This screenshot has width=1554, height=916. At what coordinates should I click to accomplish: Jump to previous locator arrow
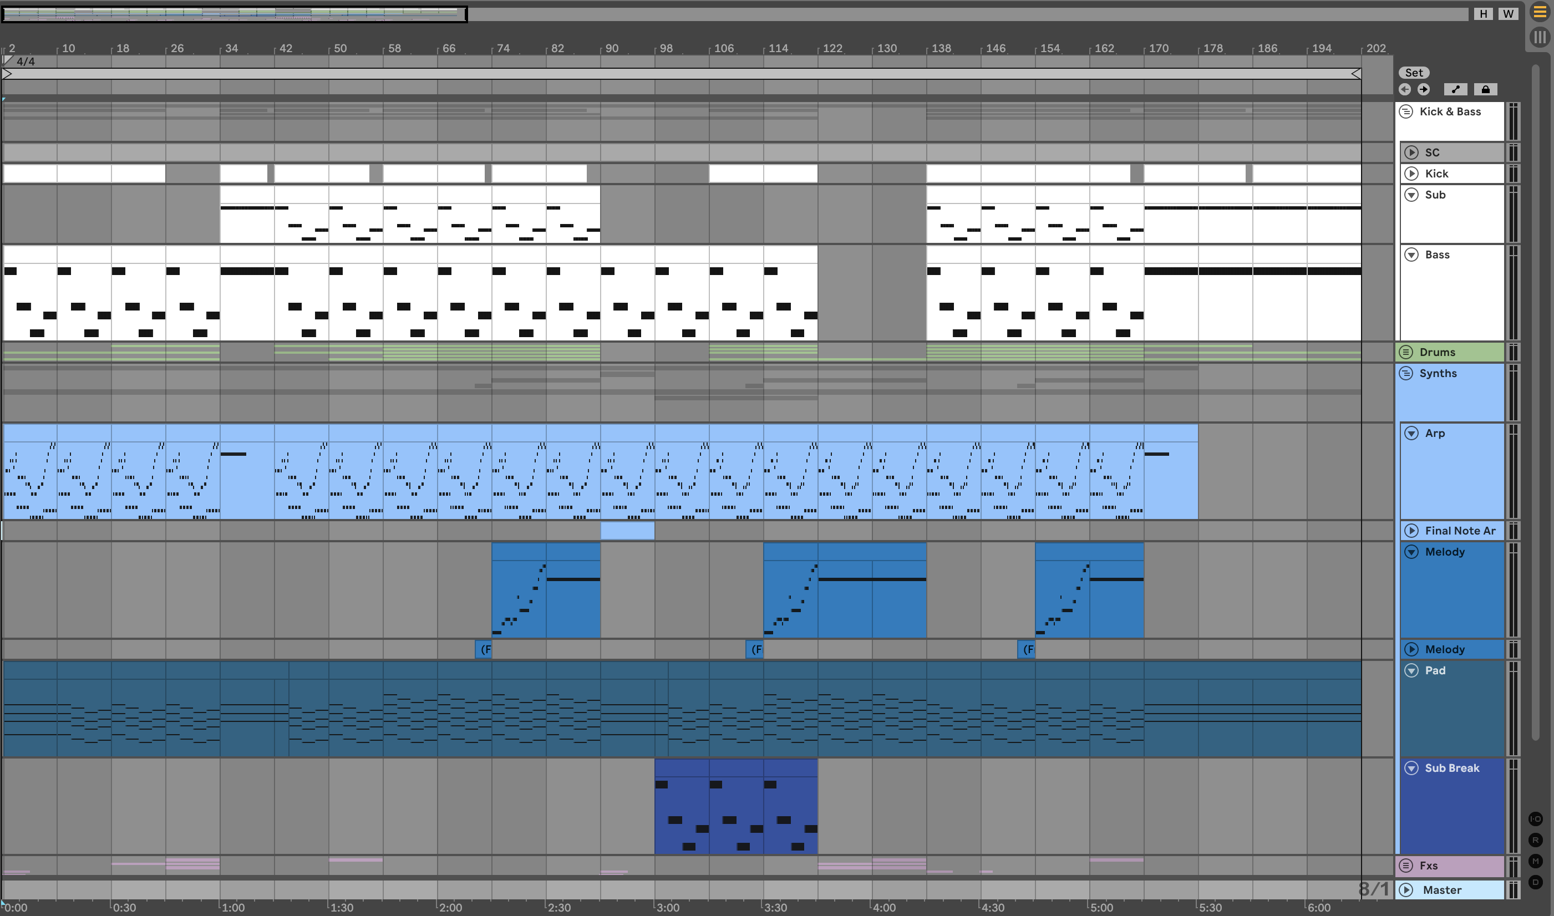1405,89
